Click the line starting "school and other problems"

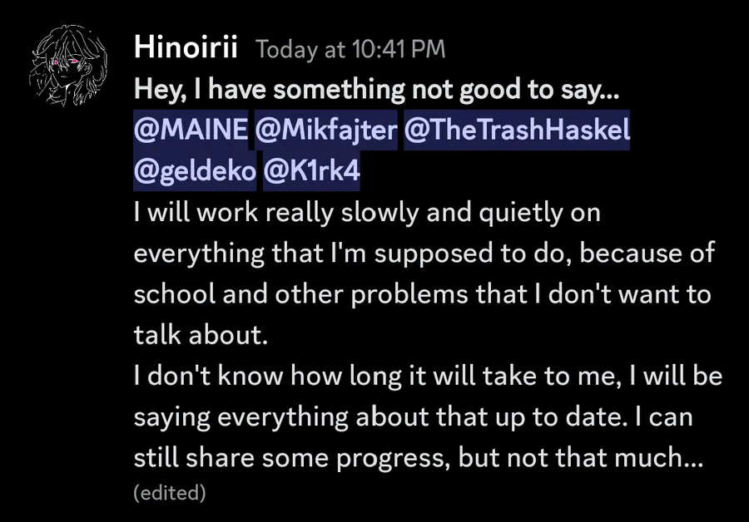[422, 294]
